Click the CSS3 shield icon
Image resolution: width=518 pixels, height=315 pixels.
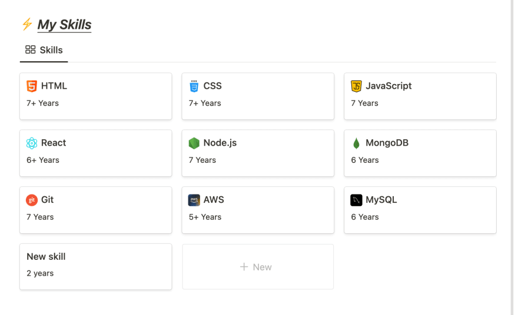pos(194,86)
